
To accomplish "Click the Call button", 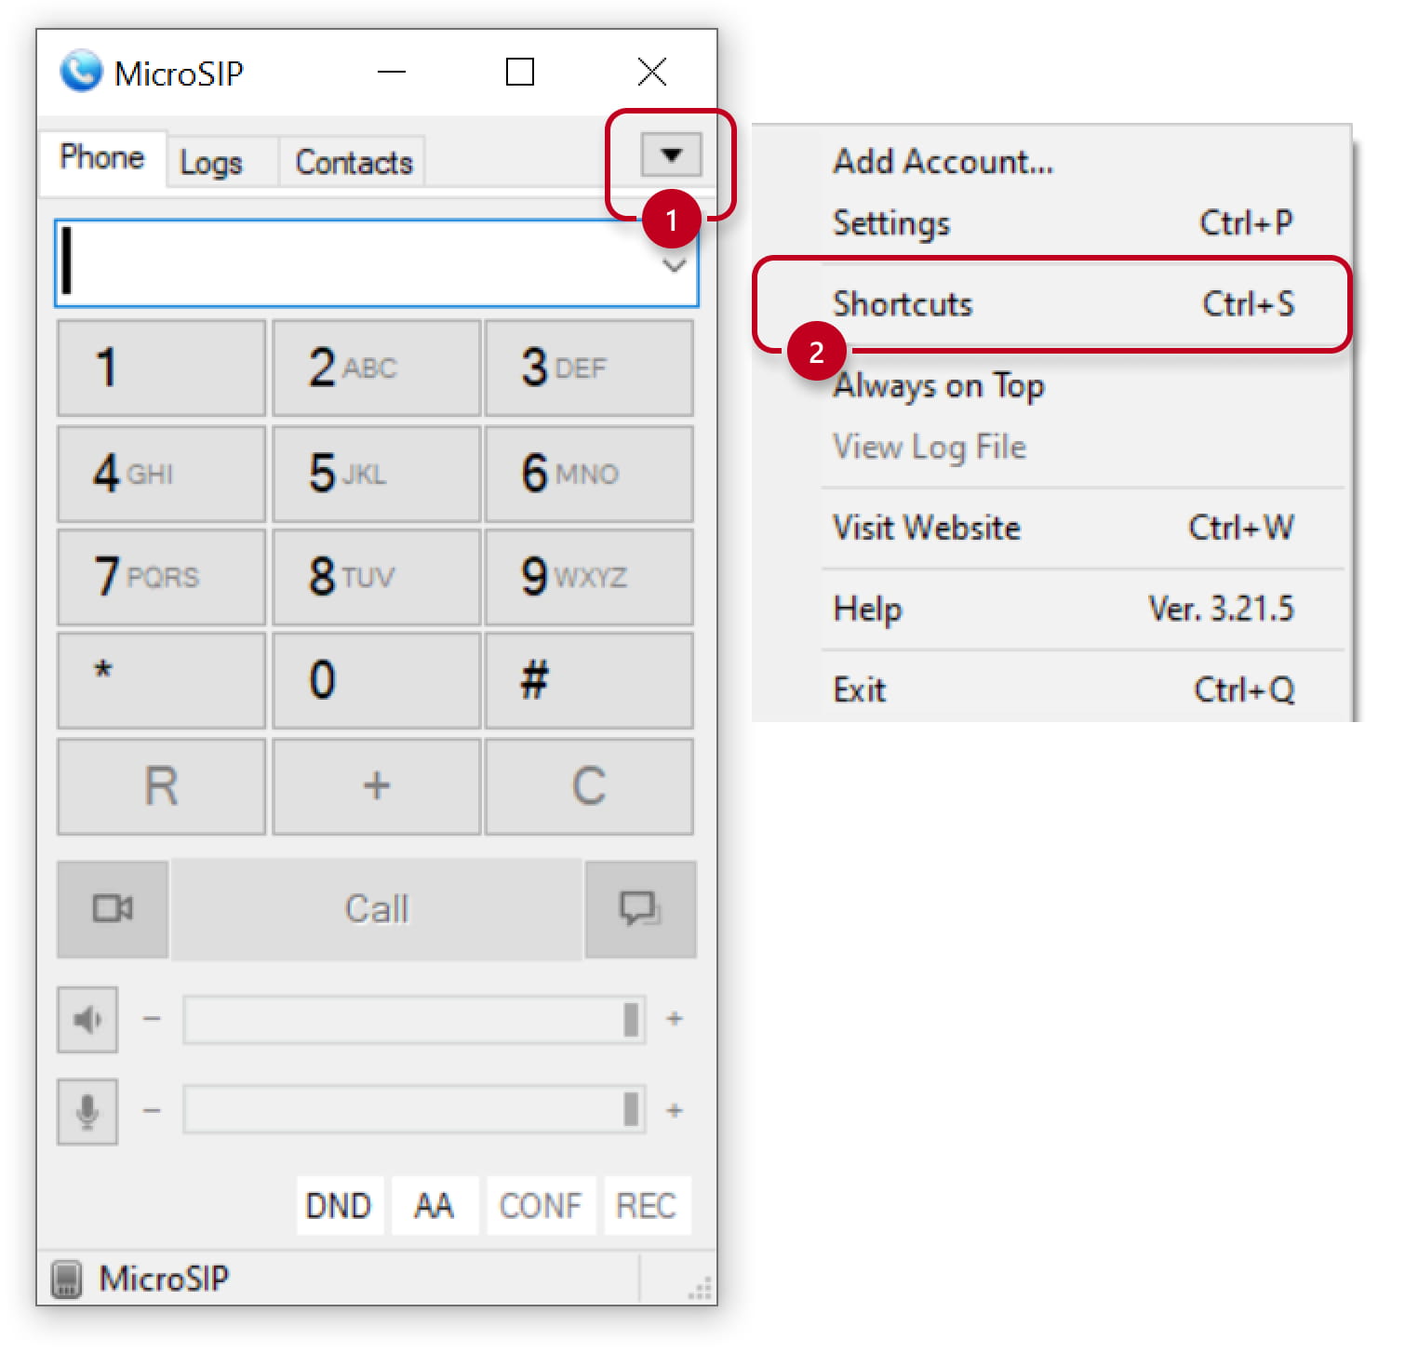I will [377, 909].
